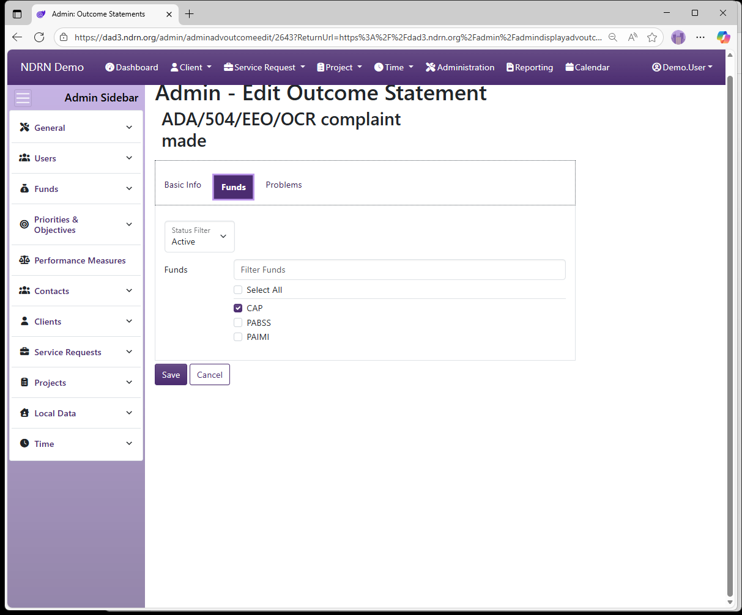This screenshot has height=615, width=742.
Task: Click the Projects clipboard icon
Action: tap(24, 382)
